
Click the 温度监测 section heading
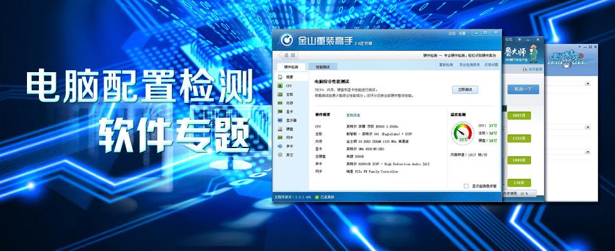458,115
